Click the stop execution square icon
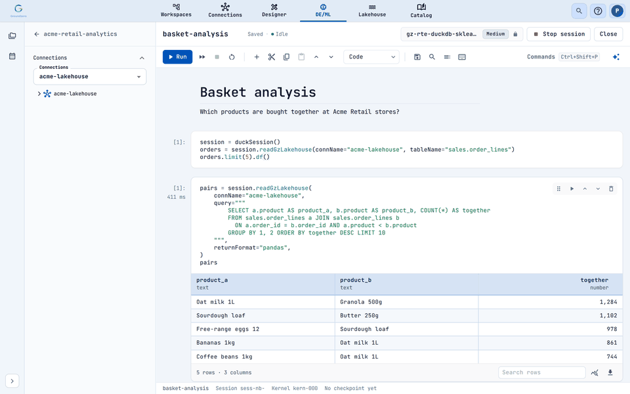Image resolution: width=630 pixels, height=394 pixels. pos(217,57)
